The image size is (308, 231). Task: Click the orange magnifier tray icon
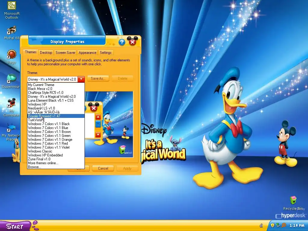(284, 225)
